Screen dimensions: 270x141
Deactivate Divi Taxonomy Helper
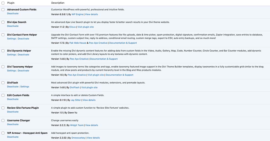coord(23,70)
